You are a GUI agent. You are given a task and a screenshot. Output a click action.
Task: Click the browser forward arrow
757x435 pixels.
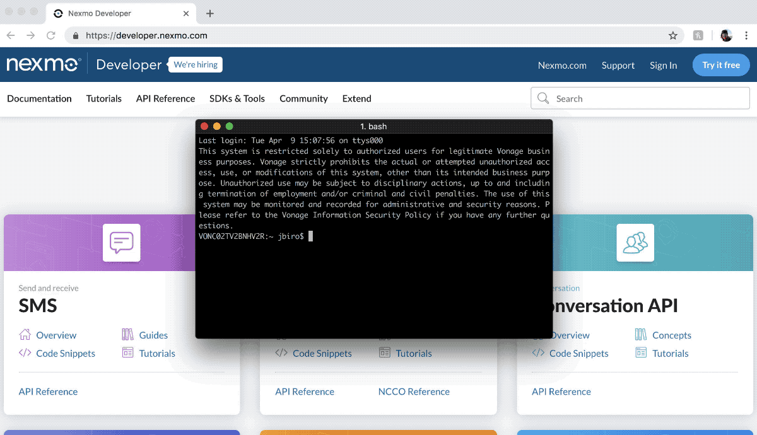point(30,35)
